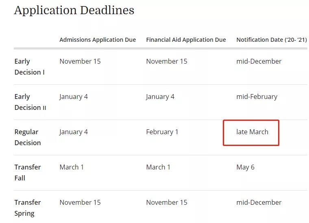Click the Notification Date column header
The height and width of the screenshot is (223, 309).
coord(271,40)
